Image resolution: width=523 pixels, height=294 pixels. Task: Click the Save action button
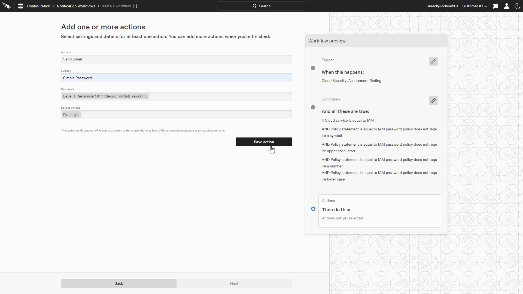tap(264, 142)
